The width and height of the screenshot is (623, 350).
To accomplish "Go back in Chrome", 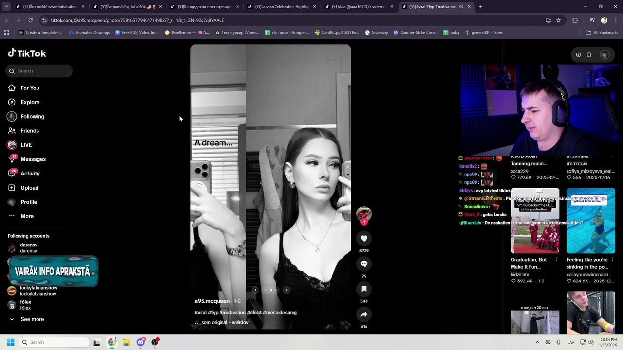I will pos(7,20).
